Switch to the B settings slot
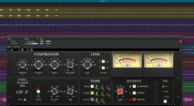Viewport: 194px width, 106px height. 12,50
